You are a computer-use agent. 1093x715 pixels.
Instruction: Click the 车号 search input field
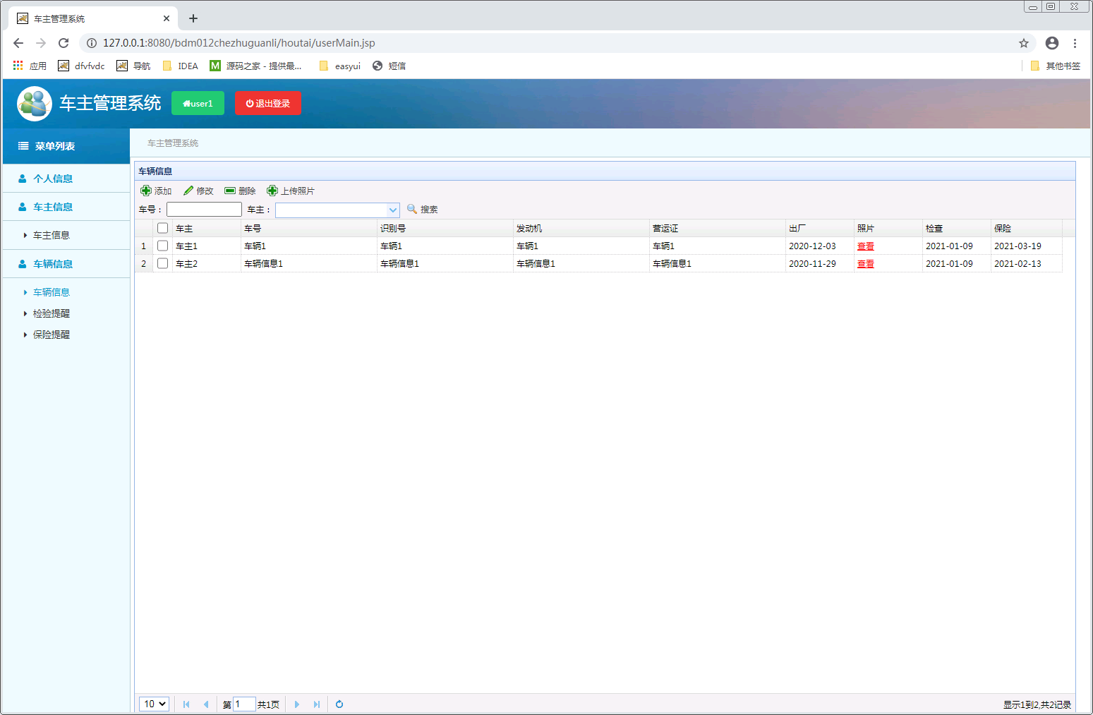coord(204,210)
